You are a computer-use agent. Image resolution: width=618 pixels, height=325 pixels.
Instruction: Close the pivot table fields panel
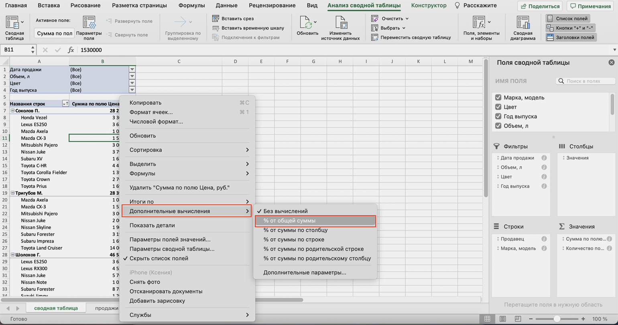(611, 63)
